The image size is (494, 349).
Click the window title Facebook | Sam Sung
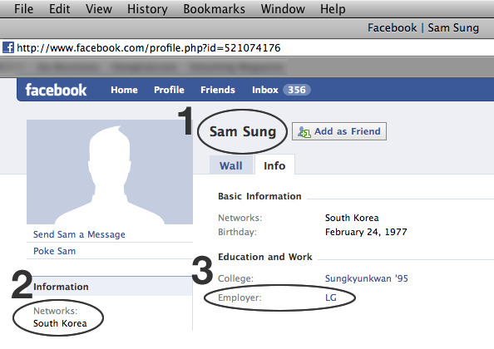click(423, 27)
